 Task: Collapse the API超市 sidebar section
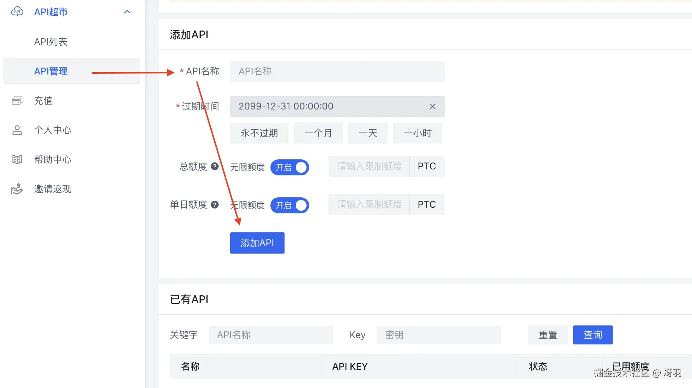127,12
